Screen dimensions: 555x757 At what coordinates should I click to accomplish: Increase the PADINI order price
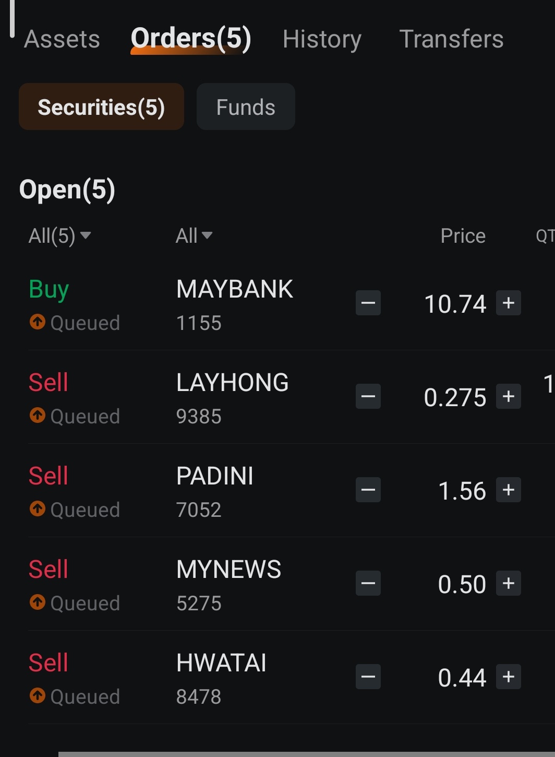(x=509, y=490)
